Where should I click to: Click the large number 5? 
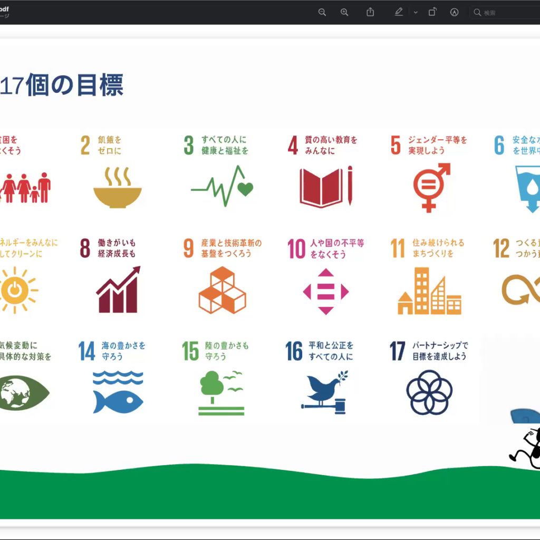click(x=396, y=146)
